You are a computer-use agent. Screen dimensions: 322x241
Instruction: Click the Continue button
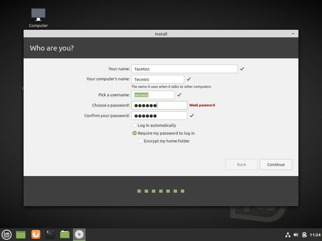pyautogui.click(x=276, y=164)
